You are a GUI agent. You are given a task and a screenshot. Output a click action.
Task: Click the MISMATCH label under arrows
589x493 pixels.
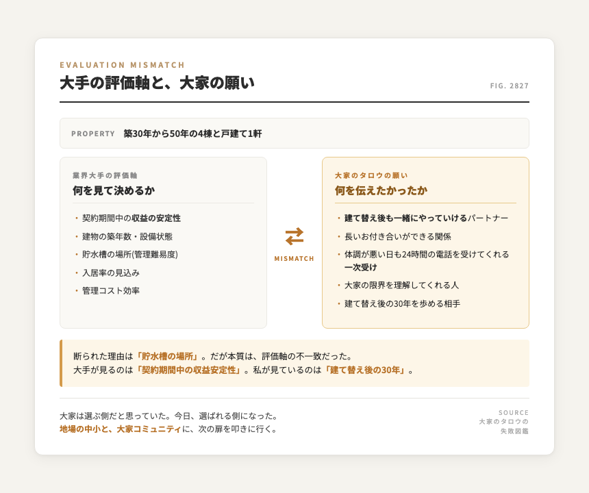[294, 259]
